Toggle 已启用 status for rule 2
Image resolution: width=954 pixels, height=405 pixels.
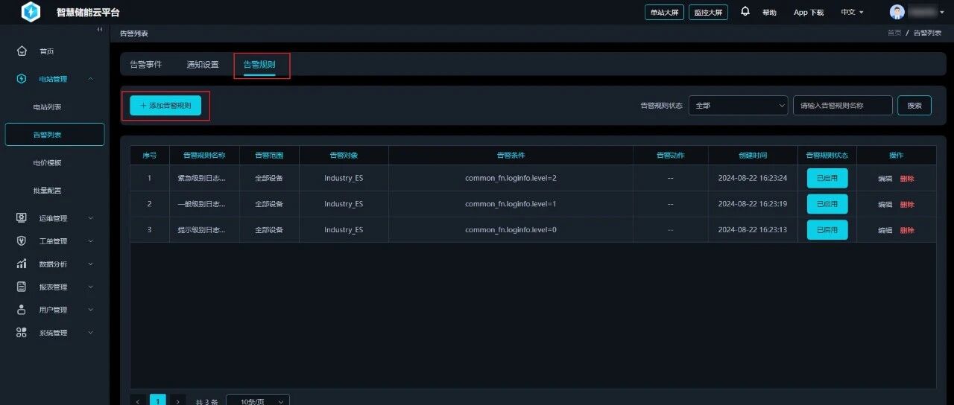pyautogui.click(x=827, y=204)
